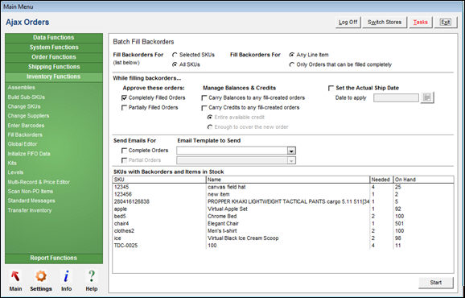Open Change SKUs menu item

coord(24,106)
